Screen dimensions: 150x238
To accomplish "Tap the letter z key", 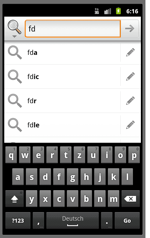I will [79, 155].
